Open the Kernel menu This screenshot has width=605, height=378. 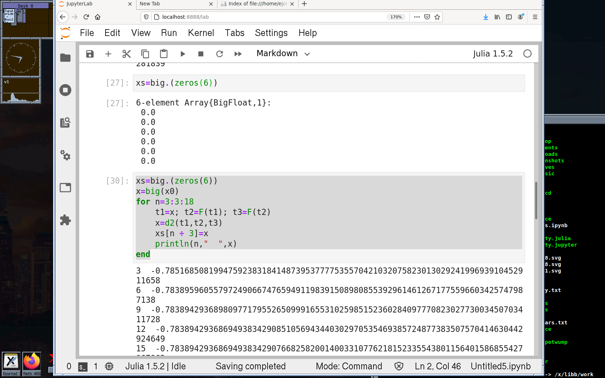201,33
